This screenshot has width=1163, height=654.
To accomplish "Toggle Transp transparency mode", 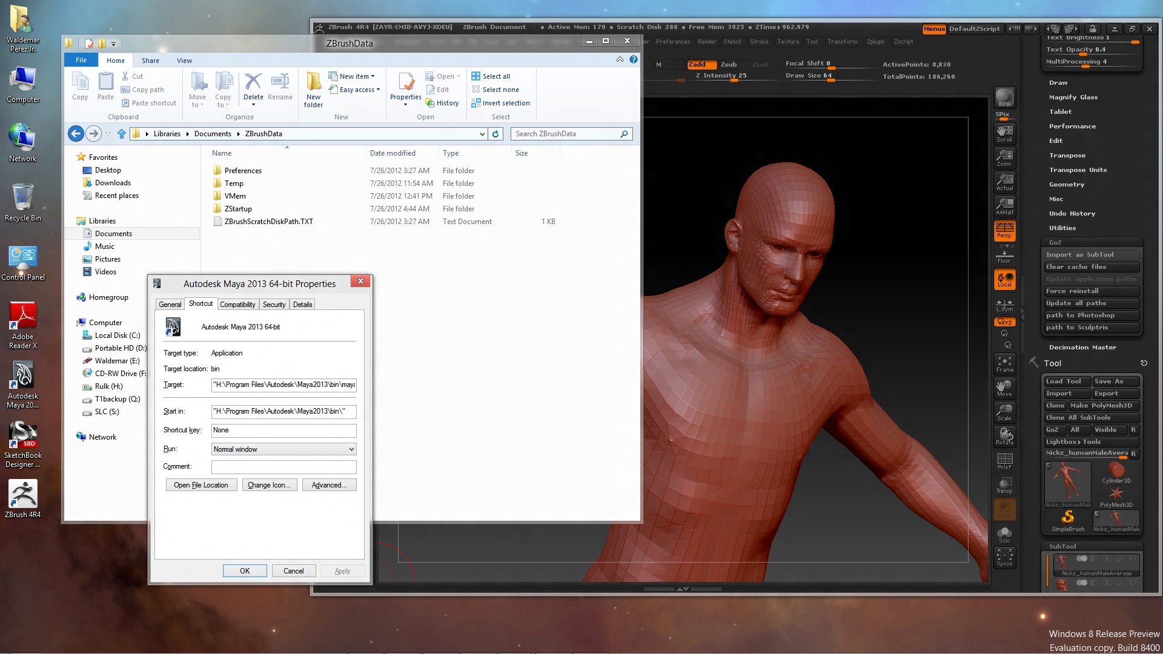I will pyautogui.click(x=1004, y=485).
